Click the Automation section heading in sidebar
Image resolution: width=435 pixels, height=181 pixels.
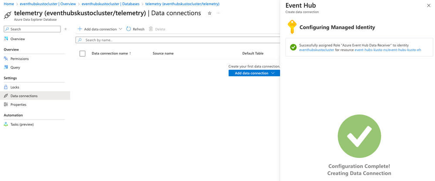(x=13, y=115)
